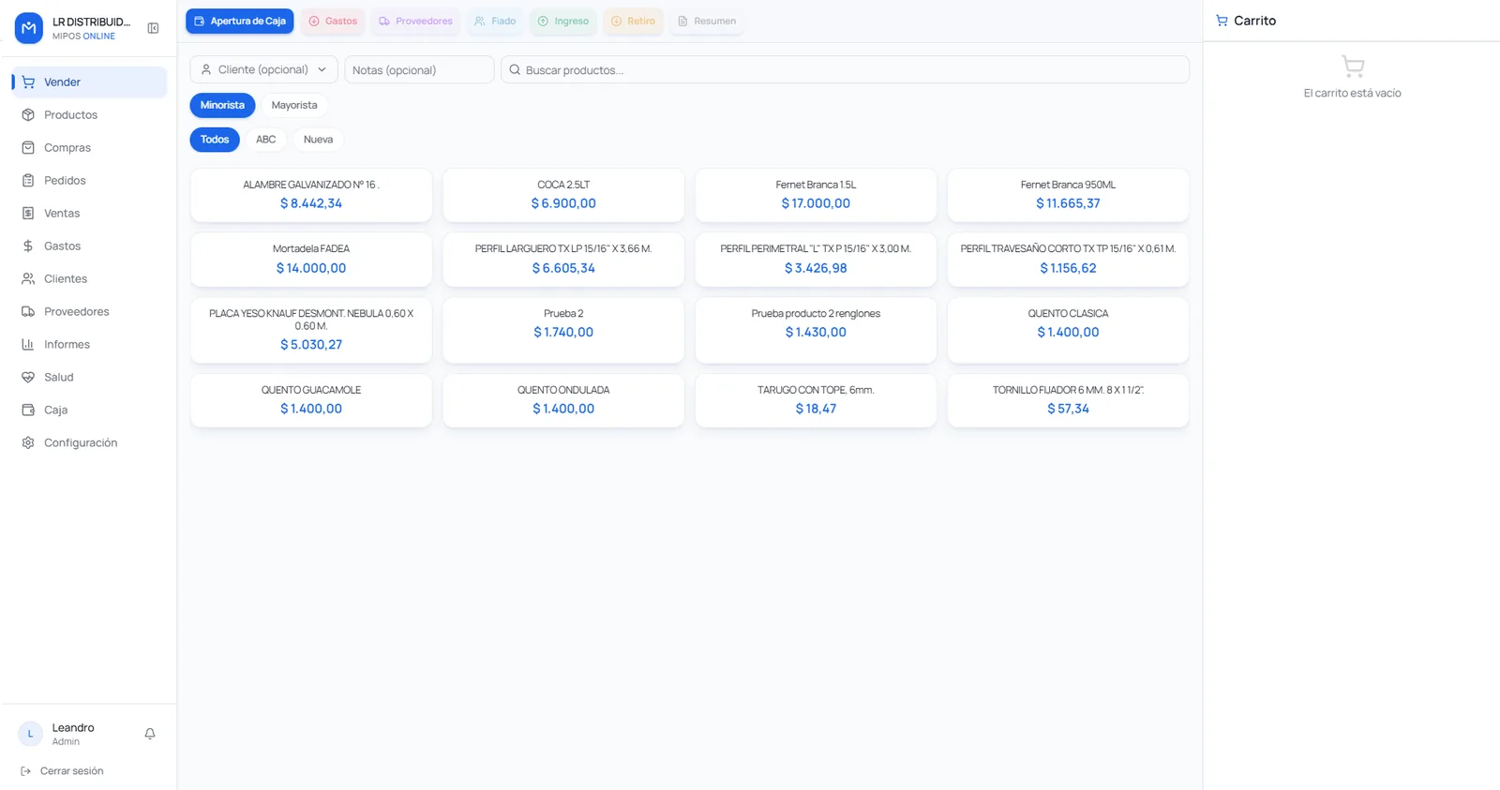This screenshot has height=790, width=1500.
Task: Add ALAMBRE GALVANIZADO Nº 16 to cart
Action: click(x=311, y=195)
